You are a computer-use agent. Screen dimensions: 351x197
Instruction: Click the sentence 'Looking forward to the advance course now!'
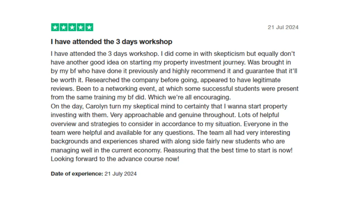click(115, 159)
